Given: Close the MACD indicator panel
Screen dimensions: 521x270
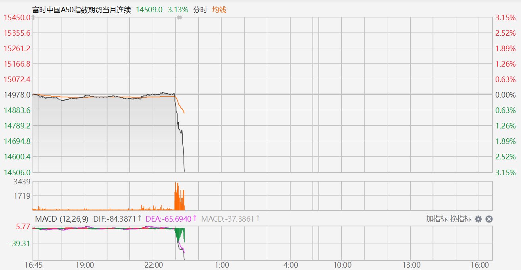Looking at the screenshot, I should (489, 219).
